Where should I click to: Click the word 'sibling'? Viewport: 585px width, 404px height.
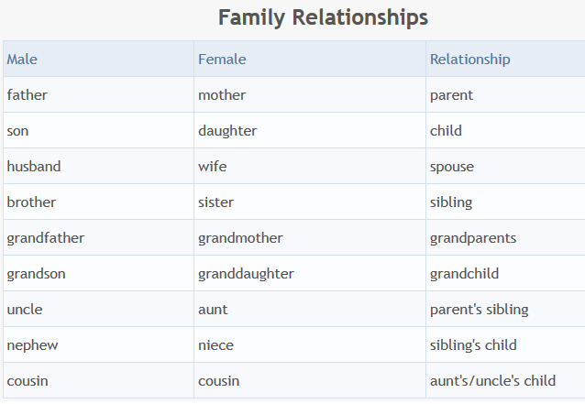point(451,202)
